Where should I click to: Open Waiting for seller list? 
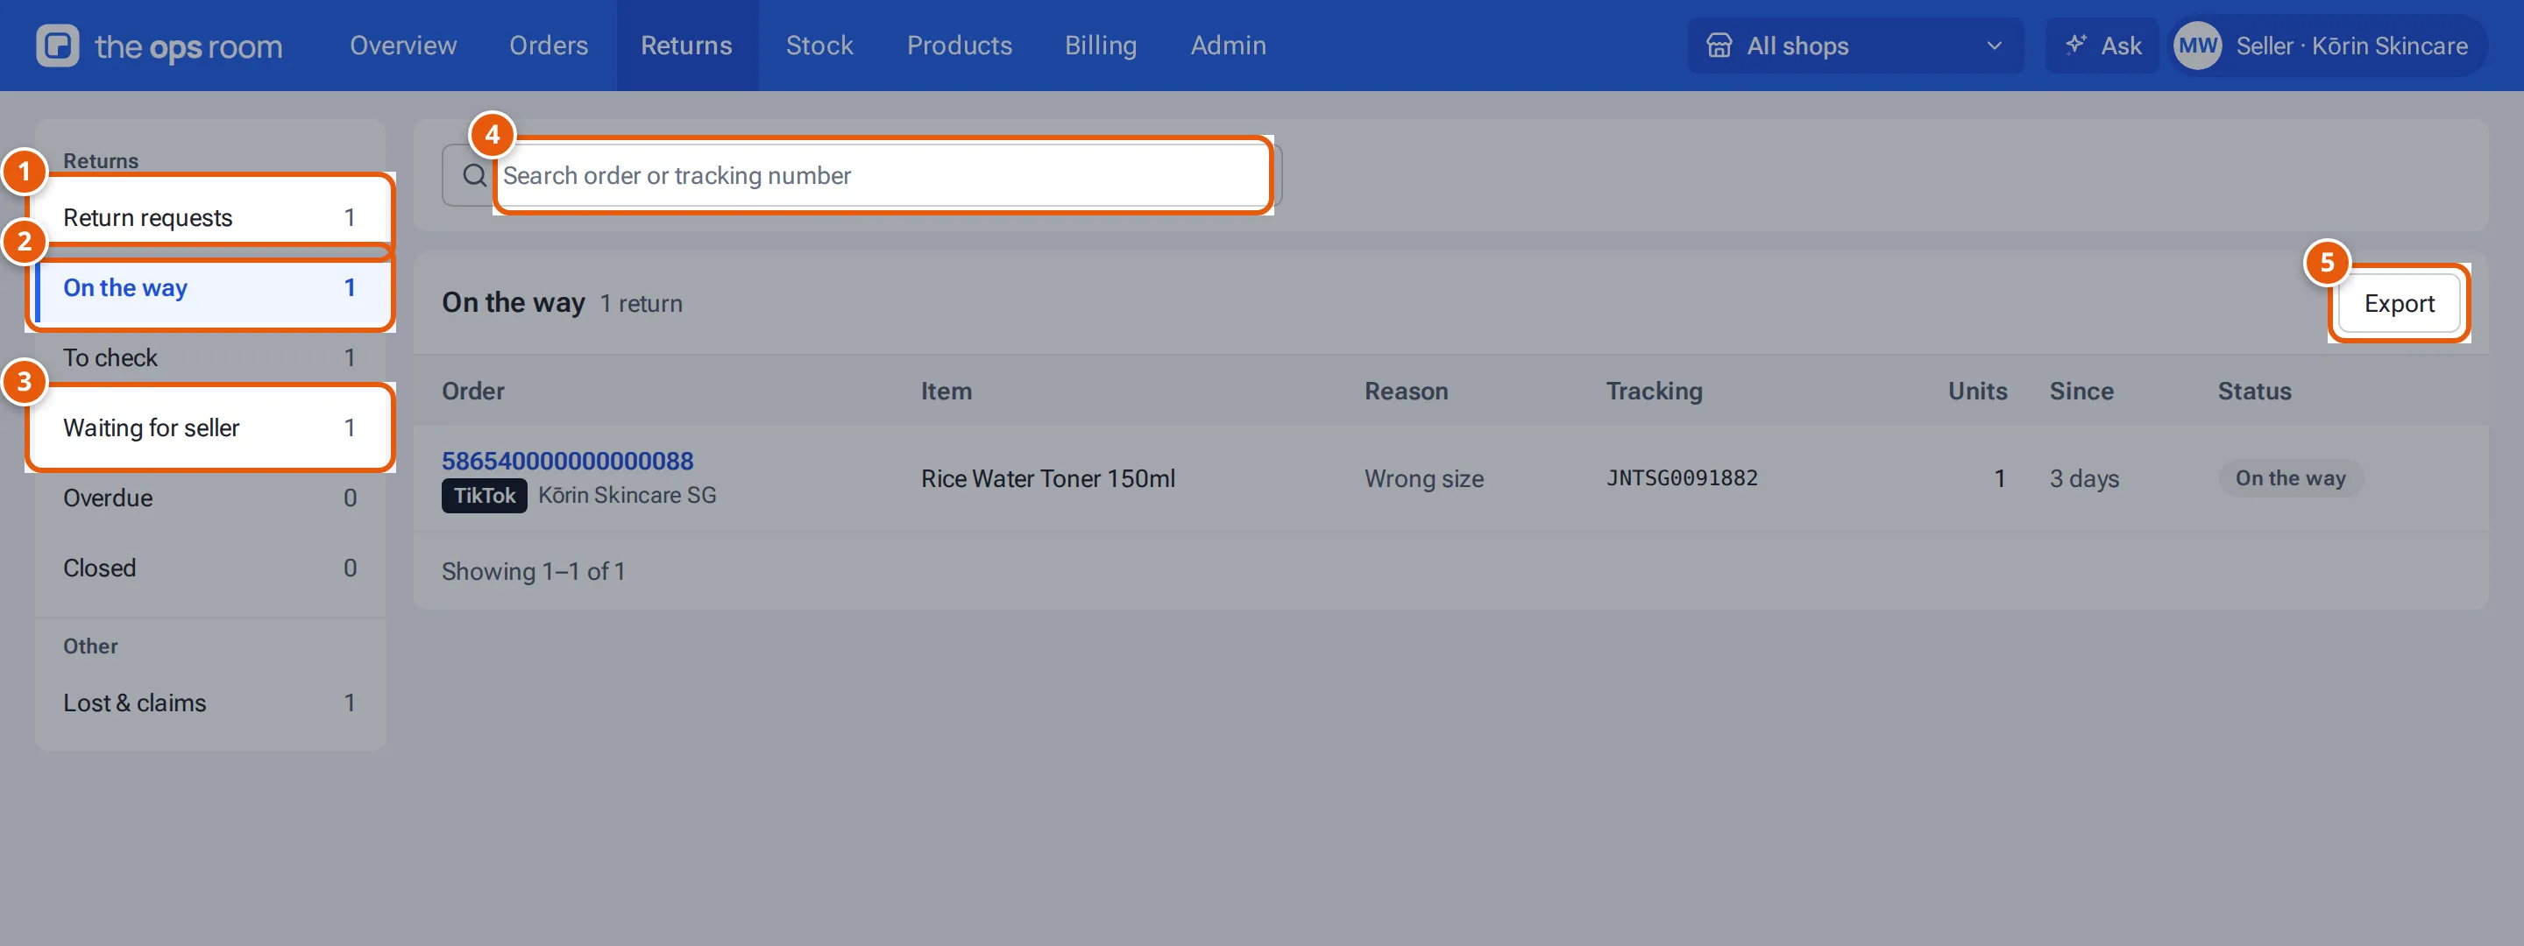[209, 428]
